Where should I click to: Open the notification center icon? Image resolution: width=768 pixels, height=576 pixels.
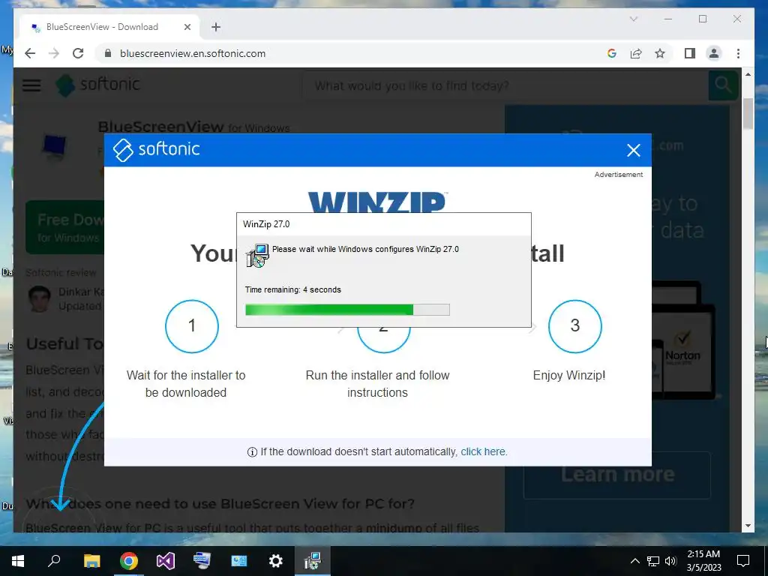[x=743, y=561]
